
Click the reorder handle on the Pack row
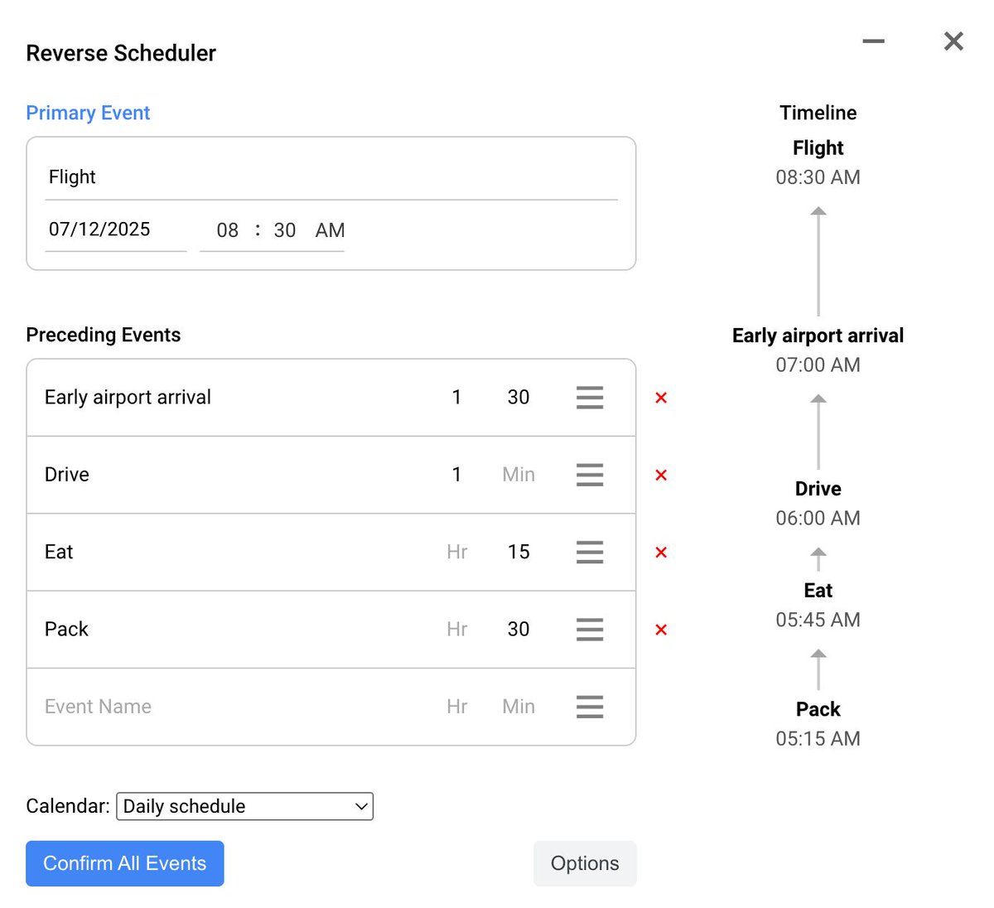(590, 630)
